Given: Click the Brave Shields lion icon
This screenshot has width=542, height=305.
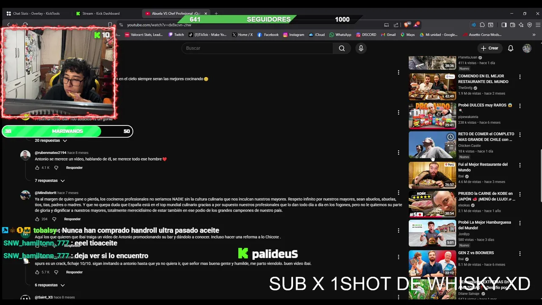Looking at the screenshot, I should pyautogui.click(x=406, y=25).
